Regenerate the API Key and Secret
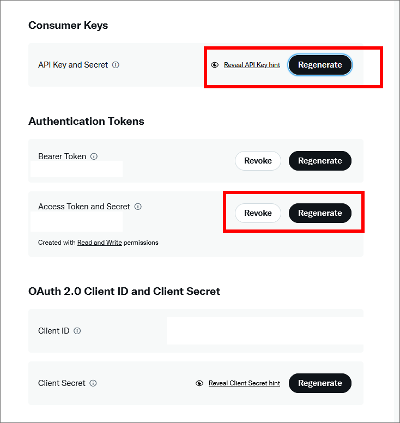Viewport: 400px width, 423px height. [x=320, y=65]
